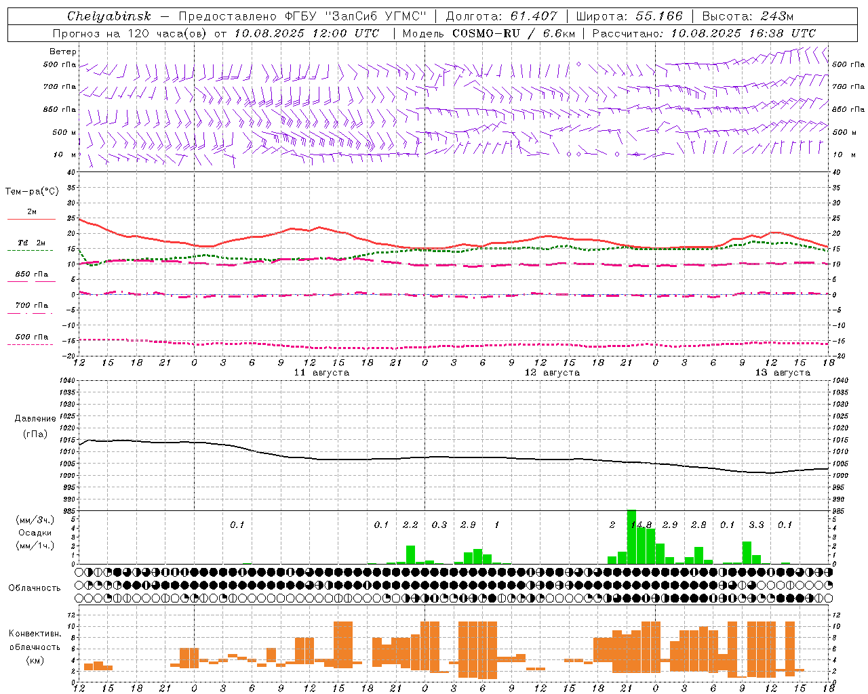
Task: Click the 2.2 precipitation total value
Action: pos(410,525)
